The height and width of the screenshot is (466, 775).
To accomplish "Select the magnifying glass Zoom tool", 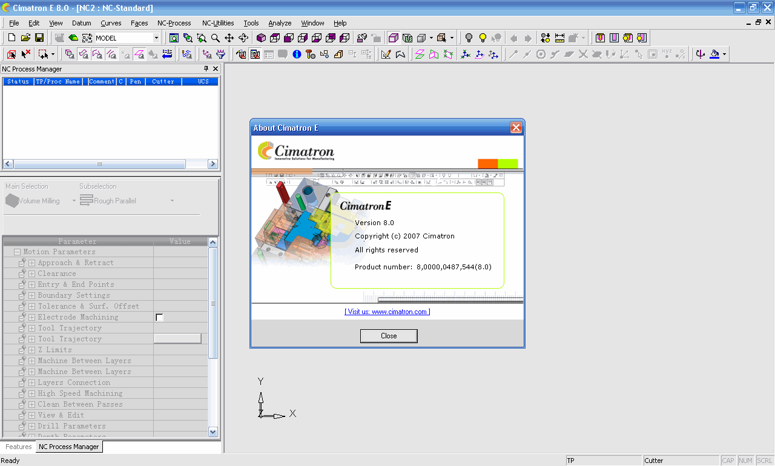I will (x=216, y=38).
